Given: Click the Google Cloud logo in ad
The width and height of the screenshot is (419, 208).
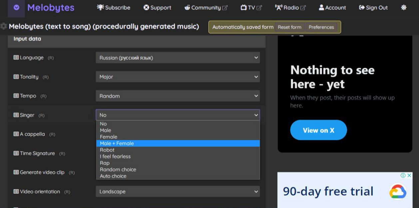Looking at the screenshot, I should tap(397, 191).
